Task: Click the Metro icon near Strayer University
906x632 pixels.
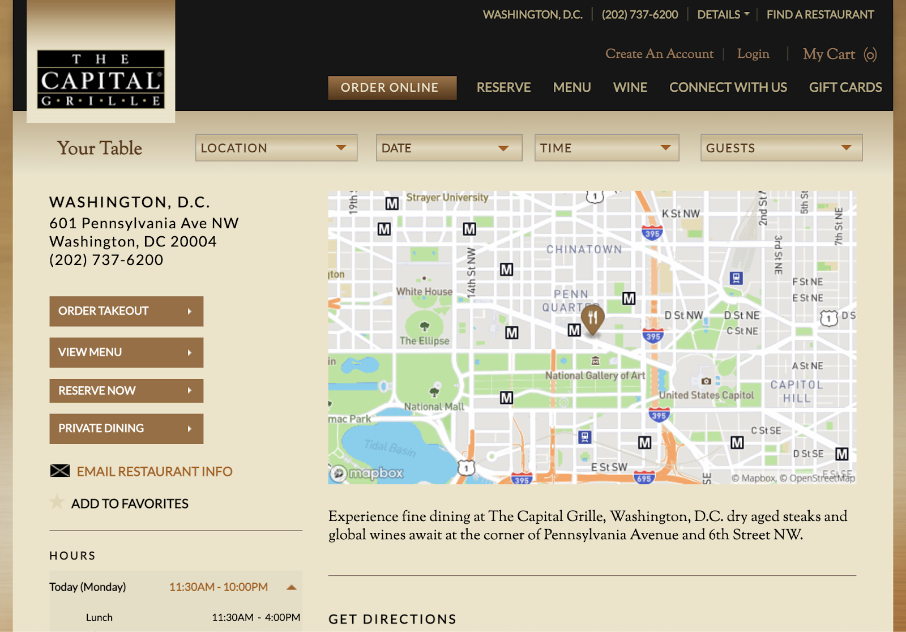Action: [x=392, y=203]
